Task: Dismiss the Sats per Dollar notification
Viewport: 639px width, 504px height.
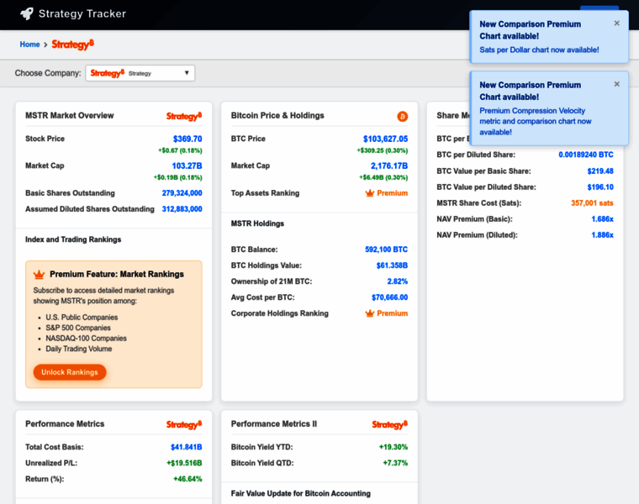Action: click(x=617, y=24)
